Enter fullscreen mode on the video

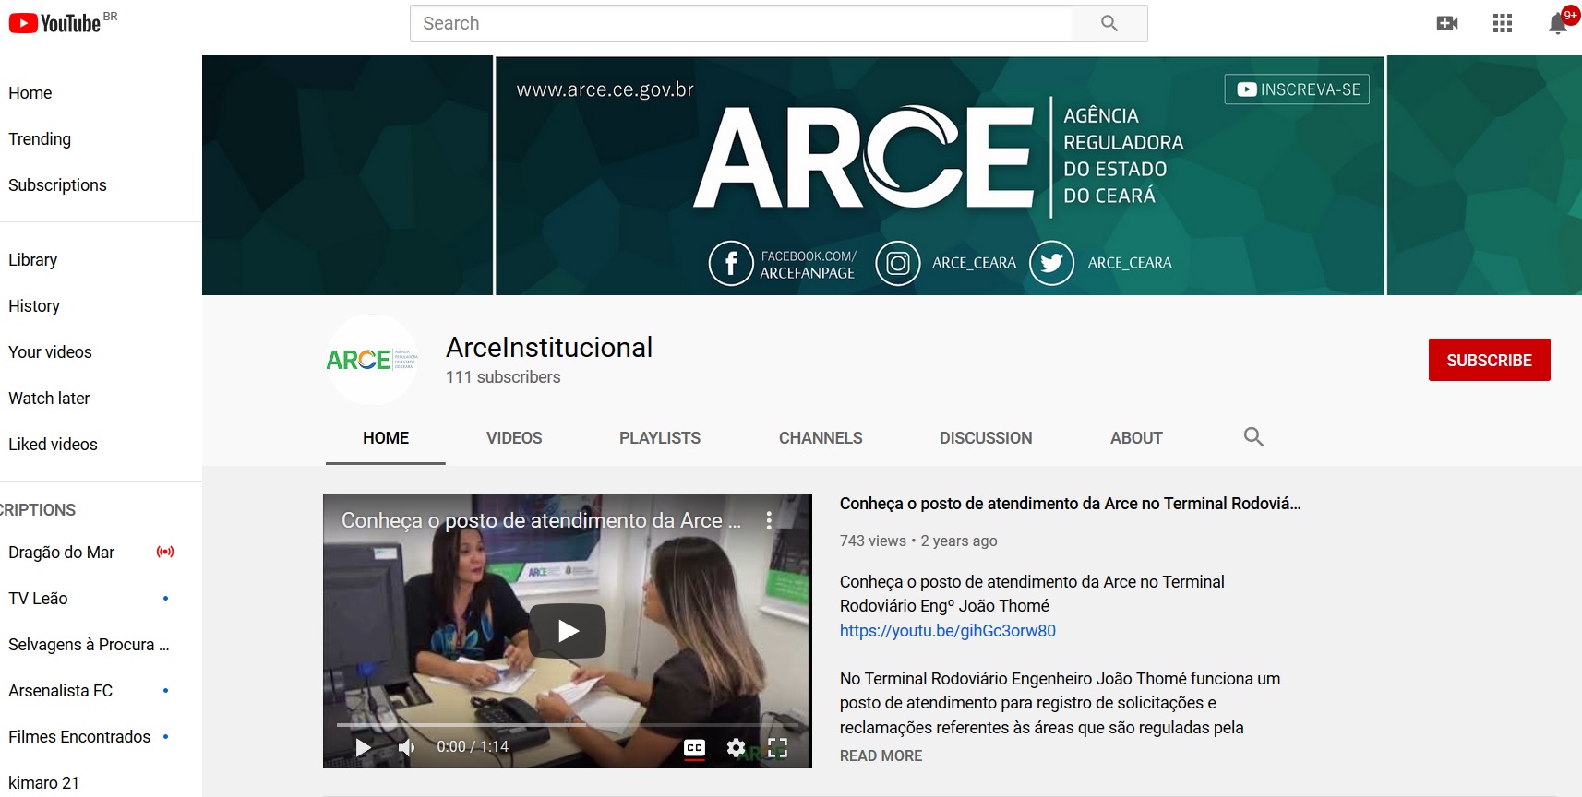click(x=778, y=747)
